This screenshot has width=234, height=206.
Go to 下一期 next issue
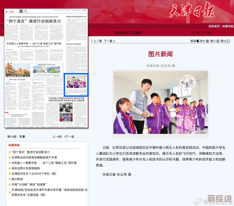point(206,33)
